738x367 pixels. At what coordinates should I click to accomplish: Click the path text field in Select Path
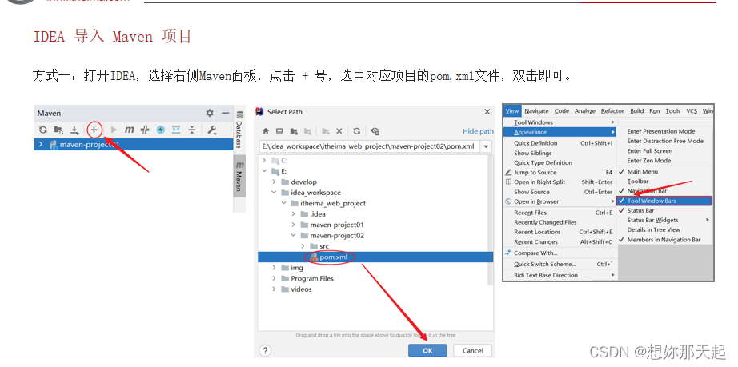click(370, 146)
